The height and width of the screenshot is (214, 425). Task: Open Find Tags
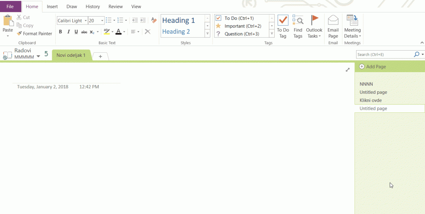click(x=298, y=27)
